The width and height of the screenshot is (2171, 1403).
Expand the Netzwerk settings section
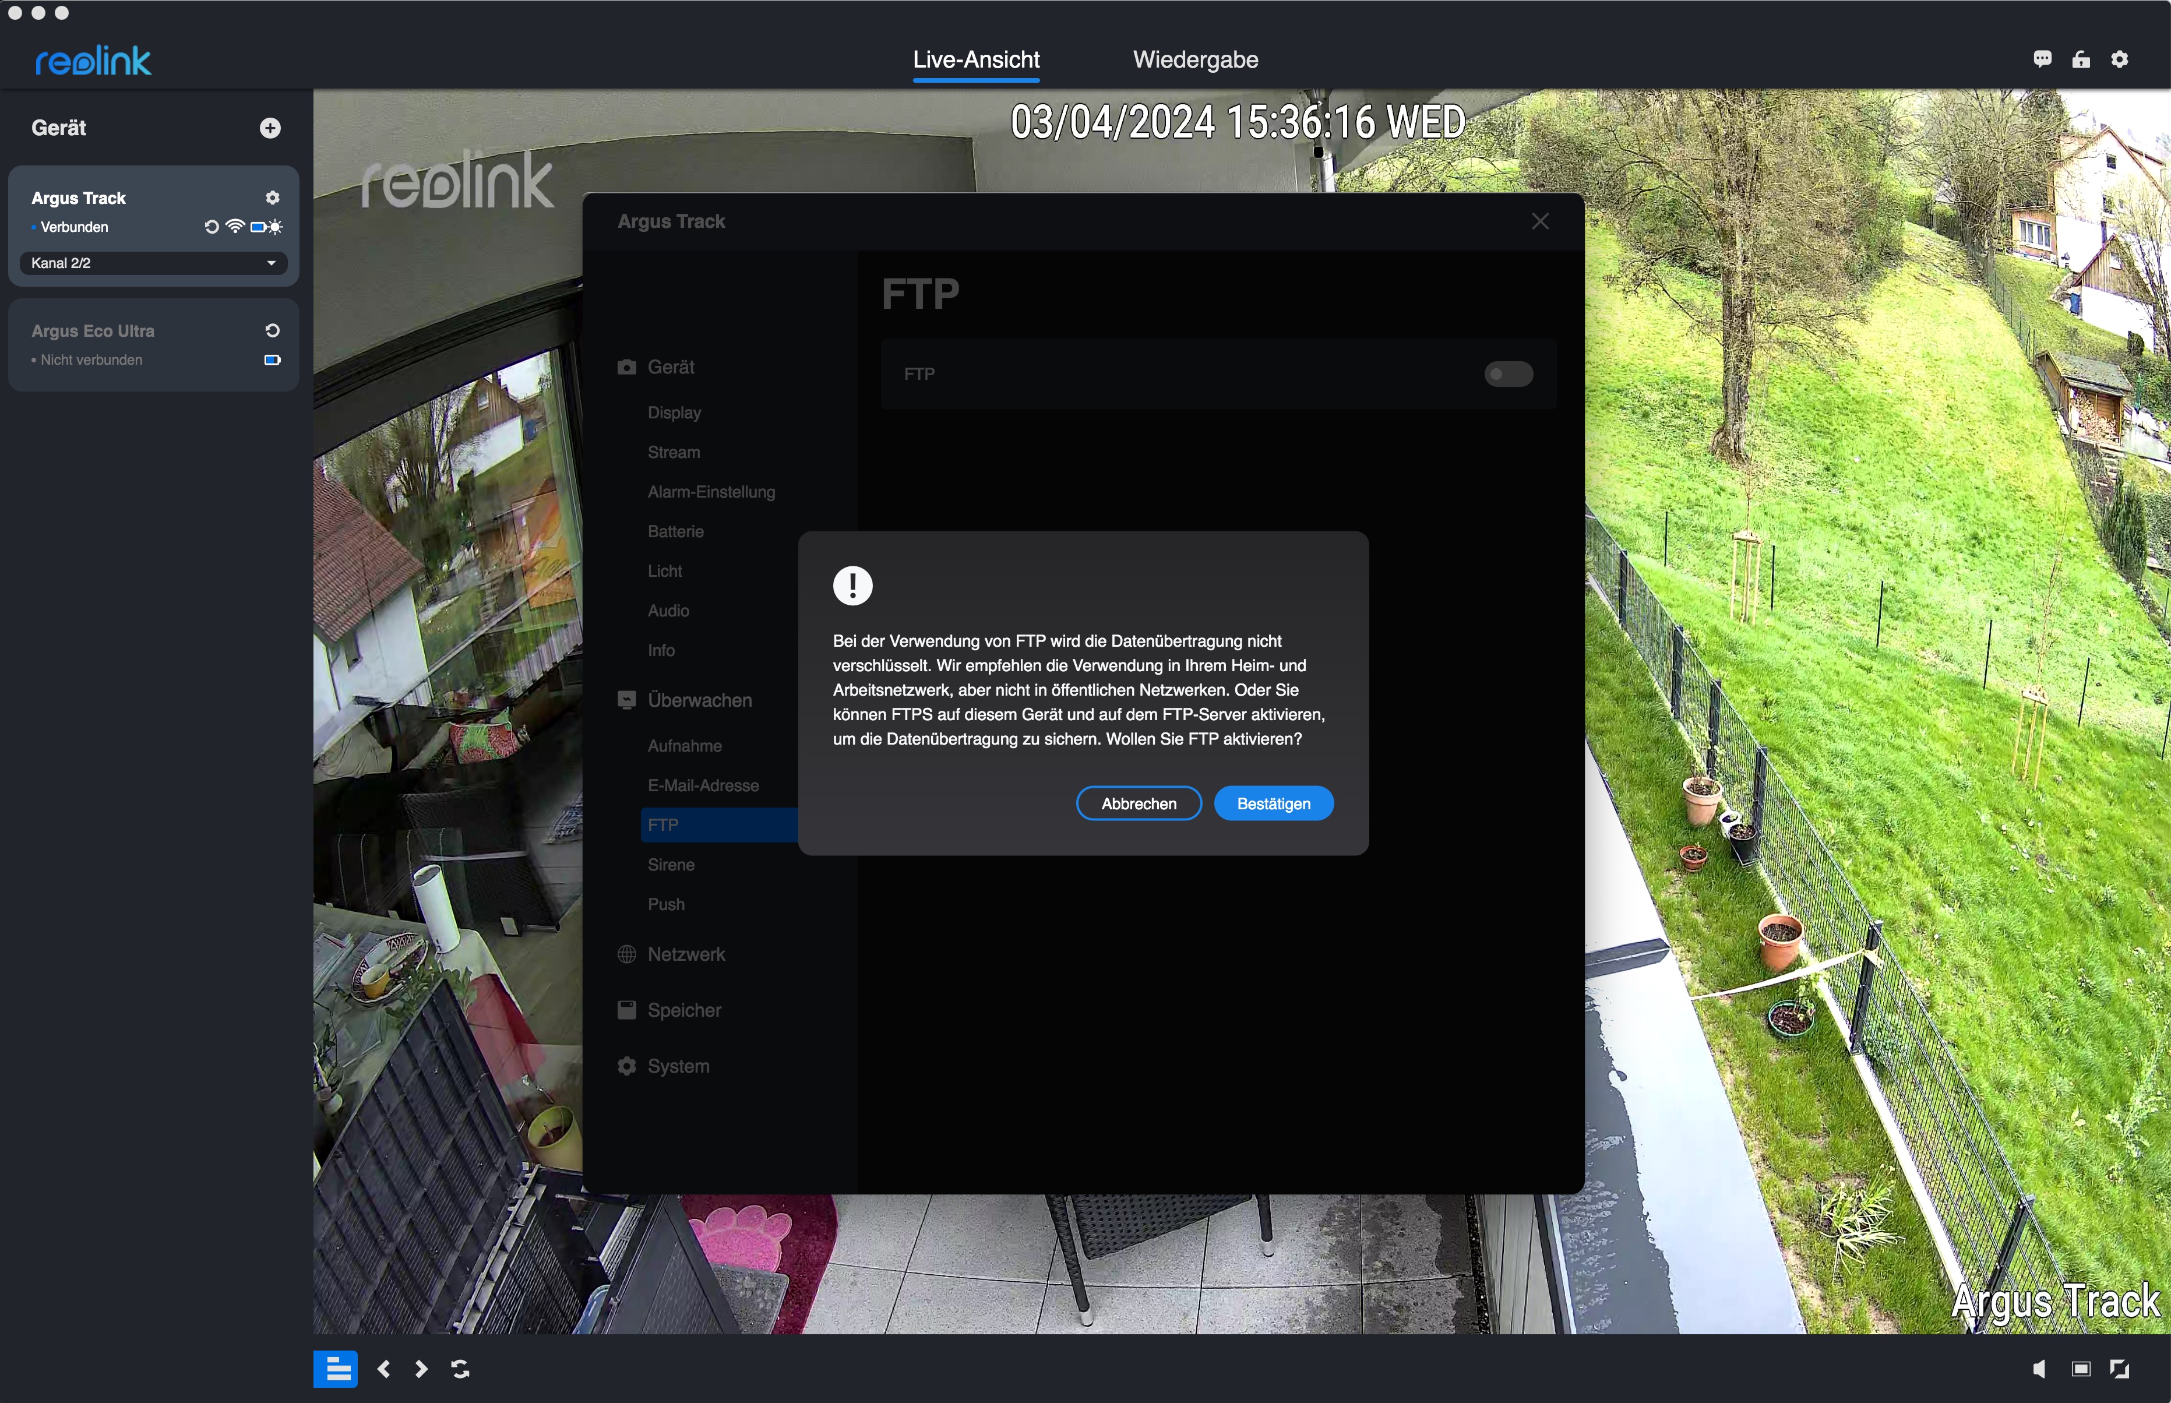click(685, 954)
